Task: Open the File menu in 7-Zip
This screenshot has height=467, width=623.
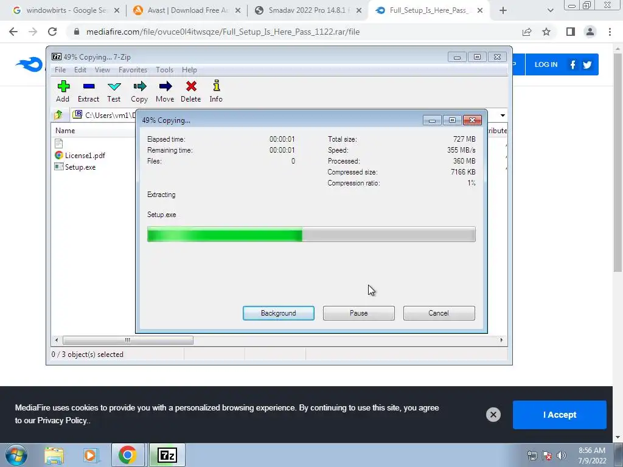Action: click(60, 70)
